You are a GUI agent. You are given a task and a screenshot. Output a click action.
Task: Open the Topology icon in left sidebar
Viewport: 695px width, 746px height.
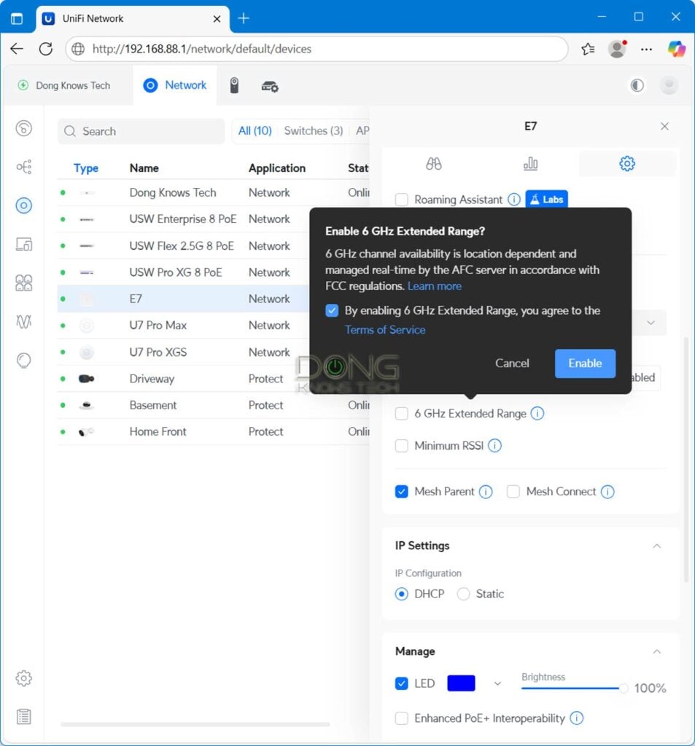tap(23, 167)
